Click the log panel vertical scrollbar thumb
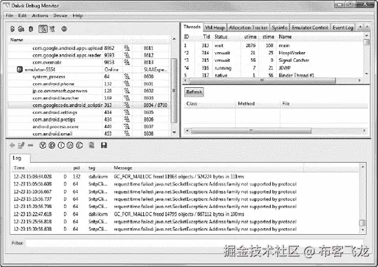 [362, 223]
